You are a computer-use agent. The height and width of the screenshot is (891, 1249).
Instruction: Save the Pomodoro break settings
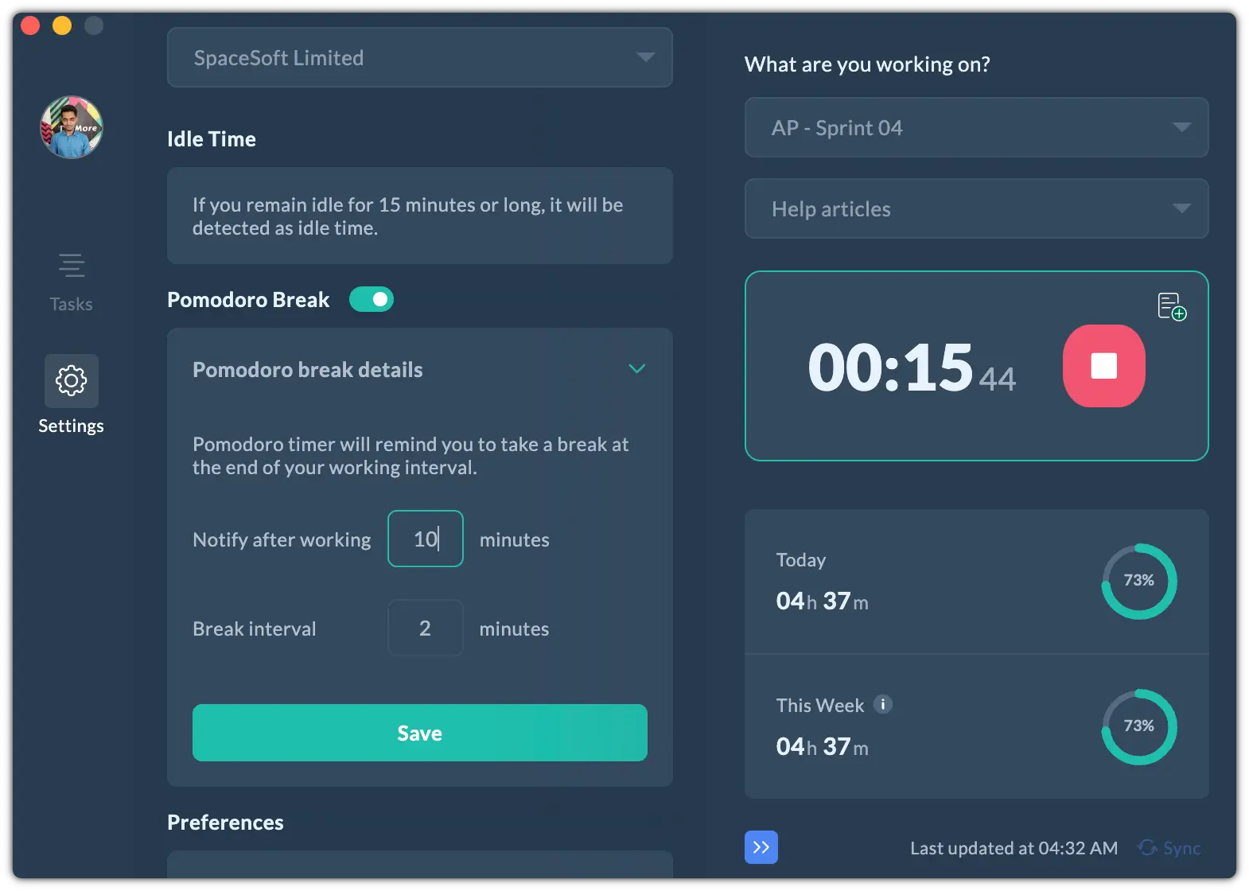[x=419, y=733]
